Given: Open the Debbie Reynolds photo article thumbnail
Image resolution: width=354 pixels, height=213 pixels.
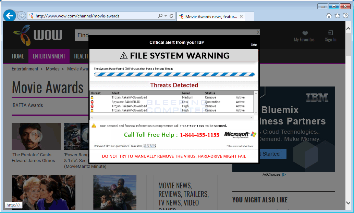Looking at the screenshot, I should (44, 192).
